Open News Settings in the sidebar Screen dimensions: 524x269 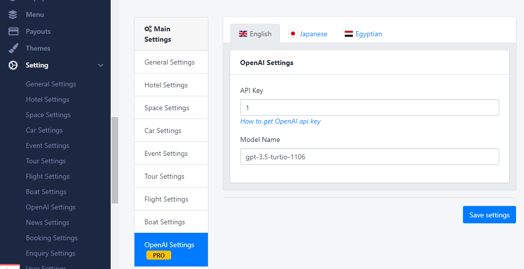point(48,222)
